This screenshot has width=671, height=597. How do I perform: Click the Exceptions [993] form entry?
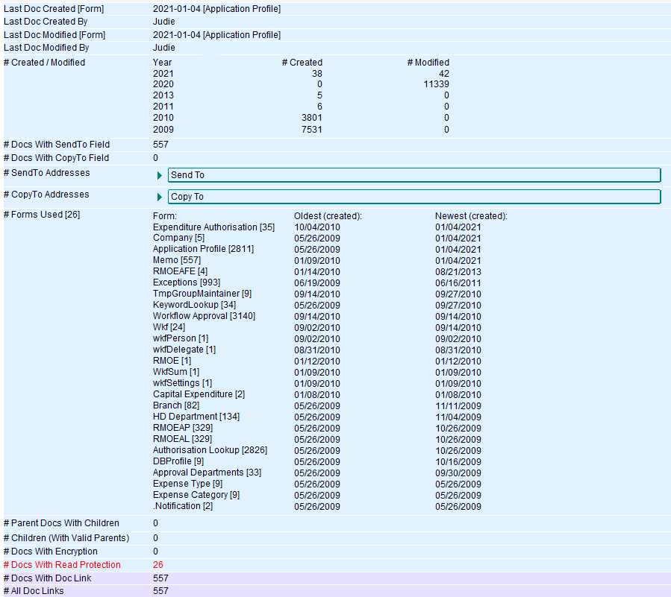pos(185,282)
